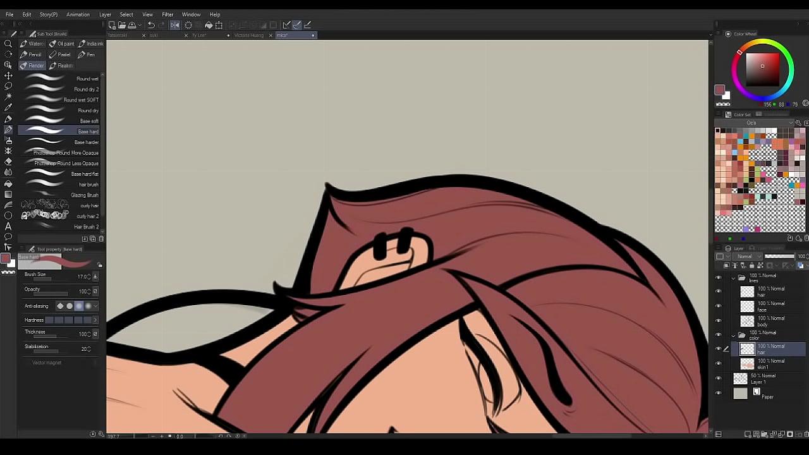
Task: Switch to the Ty Lee document tab
Action: (x=198, y=35)
